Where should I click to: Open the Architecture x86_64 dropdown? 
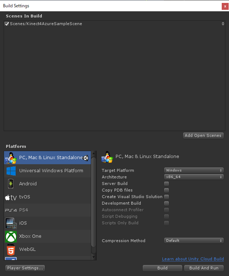(x=194, y=177)
